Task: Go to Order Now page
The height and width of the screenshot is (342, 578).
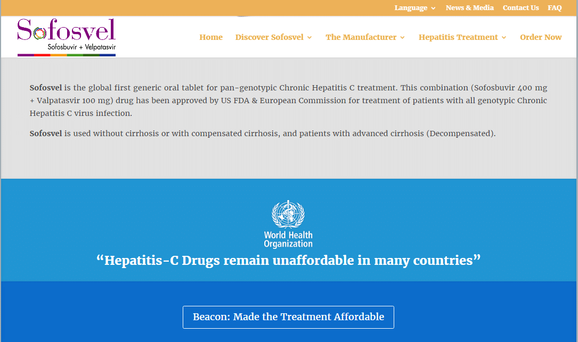Action: (541, 37)
